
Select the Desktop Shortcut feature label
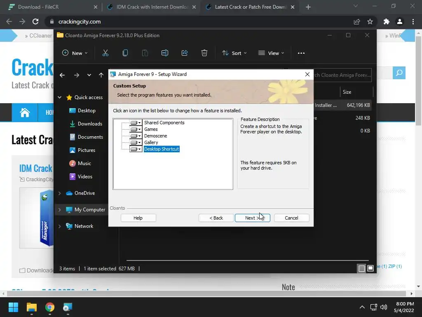click(x=162, y=149)
